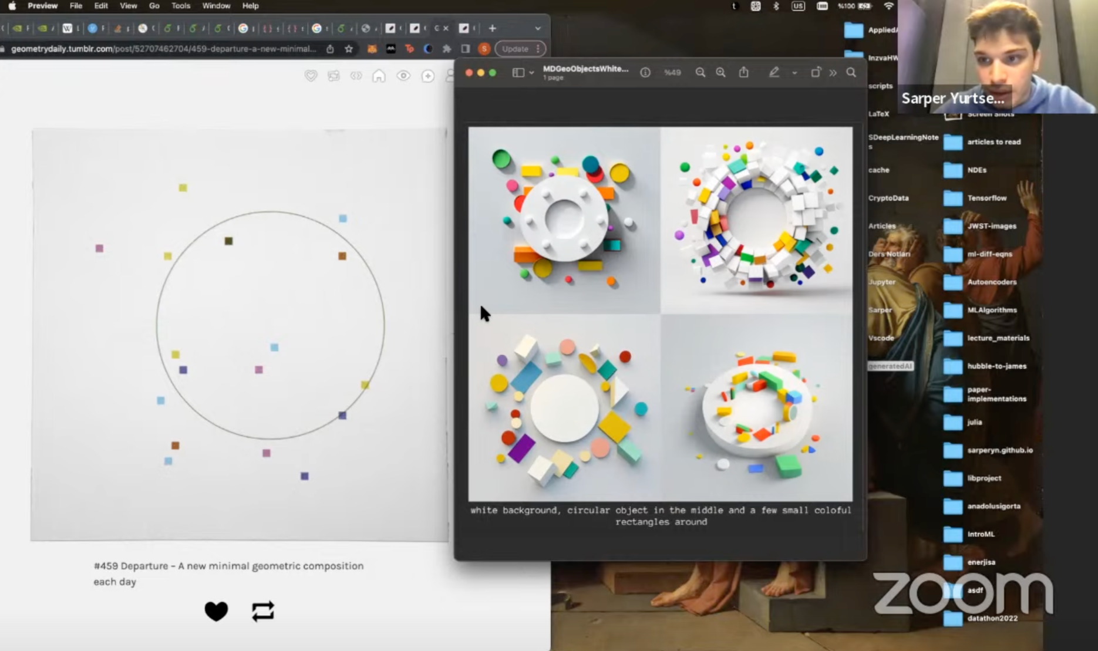
Task: Open the Markup pen dropdown arrow
Action: [794, 73]
